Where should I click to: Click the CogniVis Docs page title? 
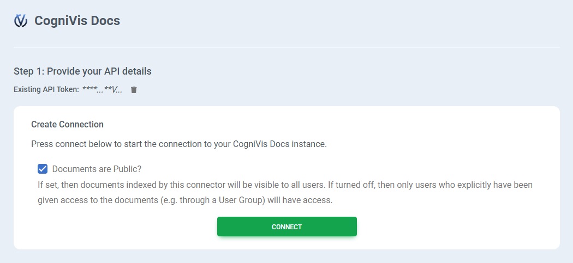click(77, 21)
